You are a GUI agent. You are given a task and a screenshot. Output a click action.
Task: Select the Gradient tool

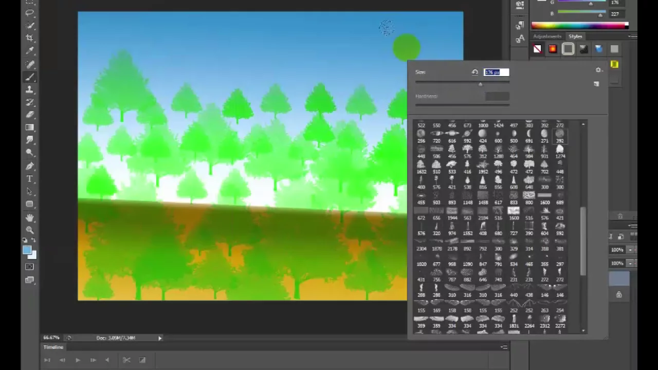point(30,127)
